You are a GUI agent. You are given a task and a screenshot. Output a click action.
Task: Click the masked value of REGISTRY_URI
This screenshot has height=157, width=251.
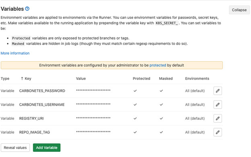93,118
